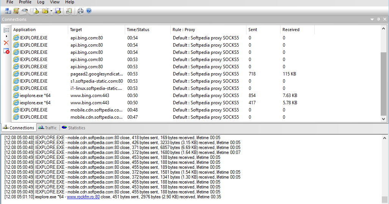Click log entry with 1581 bytes received
389x204 pixels.
pyautogui.click(x=122, y=172)
